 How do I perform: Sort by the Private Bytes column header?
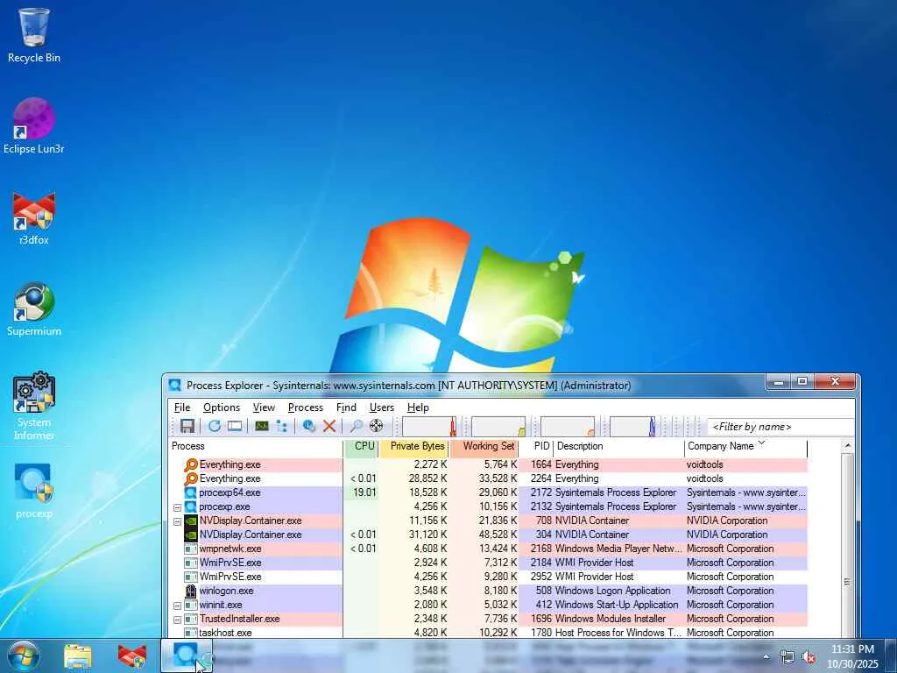(x=413, y=446)
